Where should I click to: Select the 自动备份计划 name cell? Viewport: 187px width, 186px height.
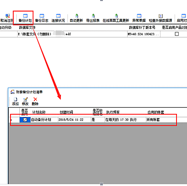coord(44,120)
